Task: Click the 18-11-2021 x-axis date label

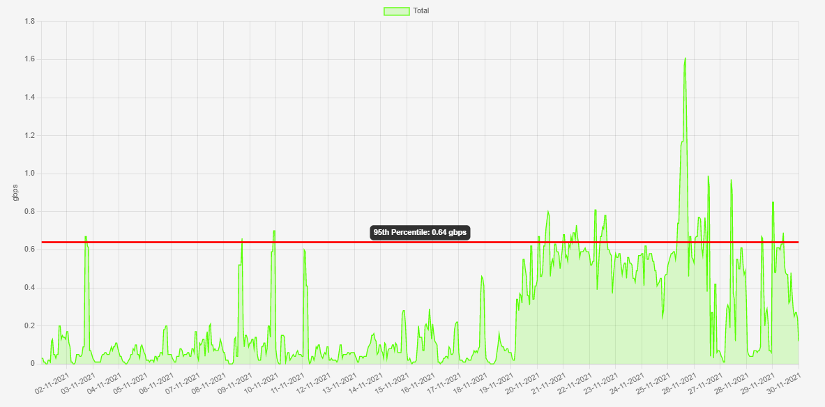Action: (x=471, y=382)
